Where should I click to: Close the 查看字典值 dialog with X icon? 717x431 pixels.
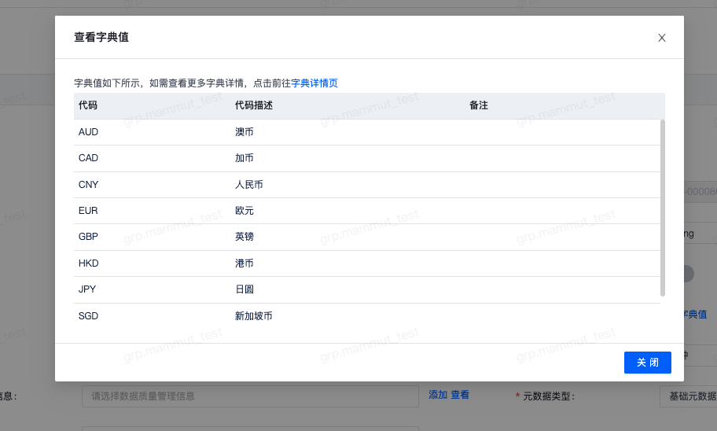coord(662,38)
